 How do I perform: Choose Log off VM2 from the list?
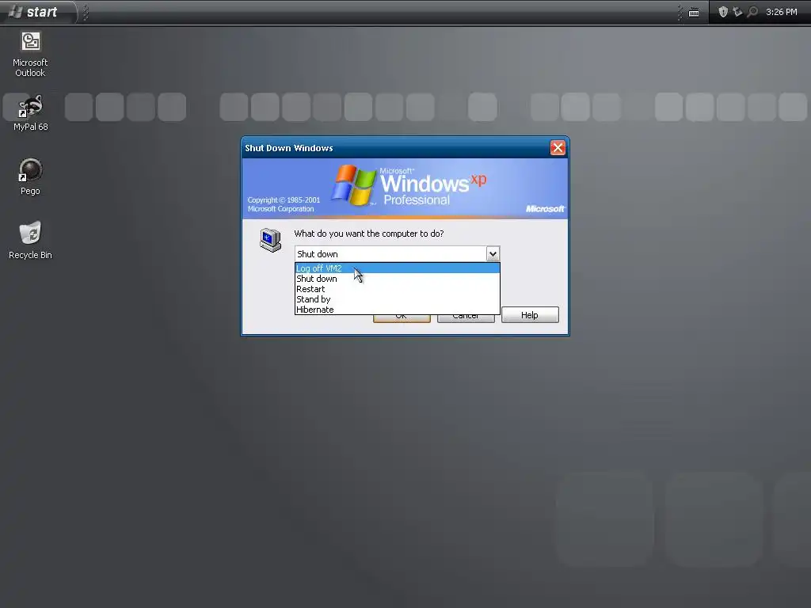pos(398,268)
